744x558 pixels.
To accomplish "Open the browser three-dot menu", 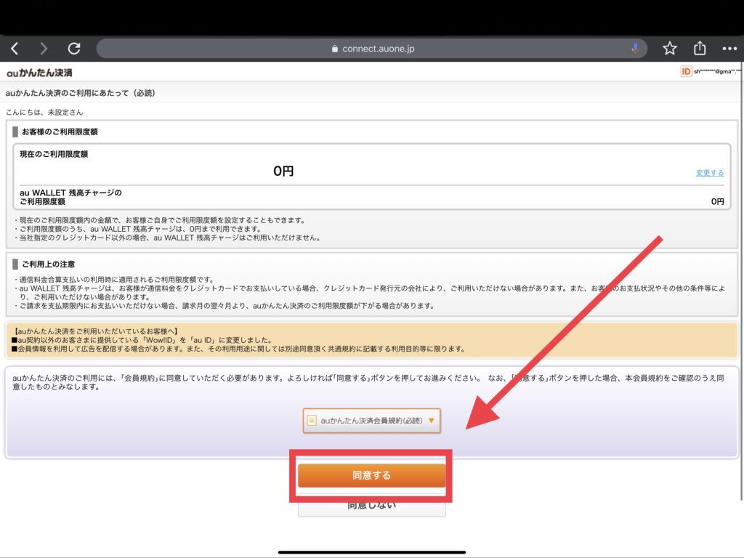I will 729,49.
